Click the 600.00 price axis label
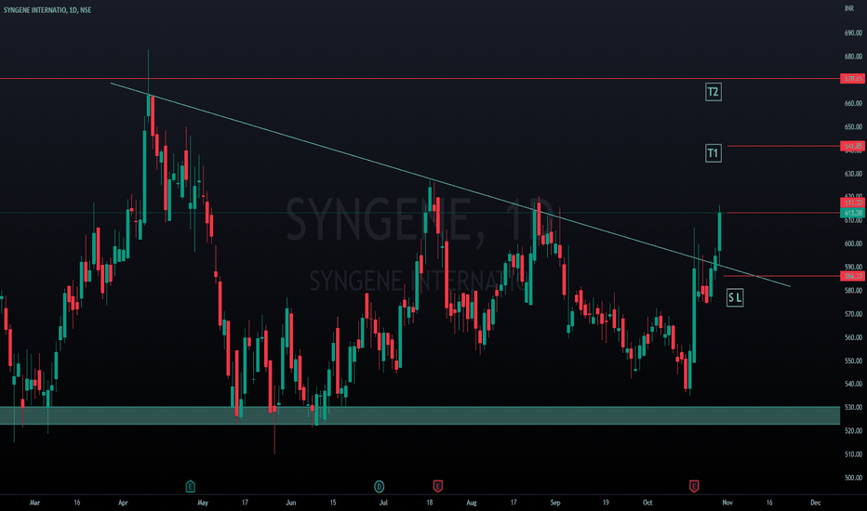This screenshot has height=511, width=867. tap(853, 243)
